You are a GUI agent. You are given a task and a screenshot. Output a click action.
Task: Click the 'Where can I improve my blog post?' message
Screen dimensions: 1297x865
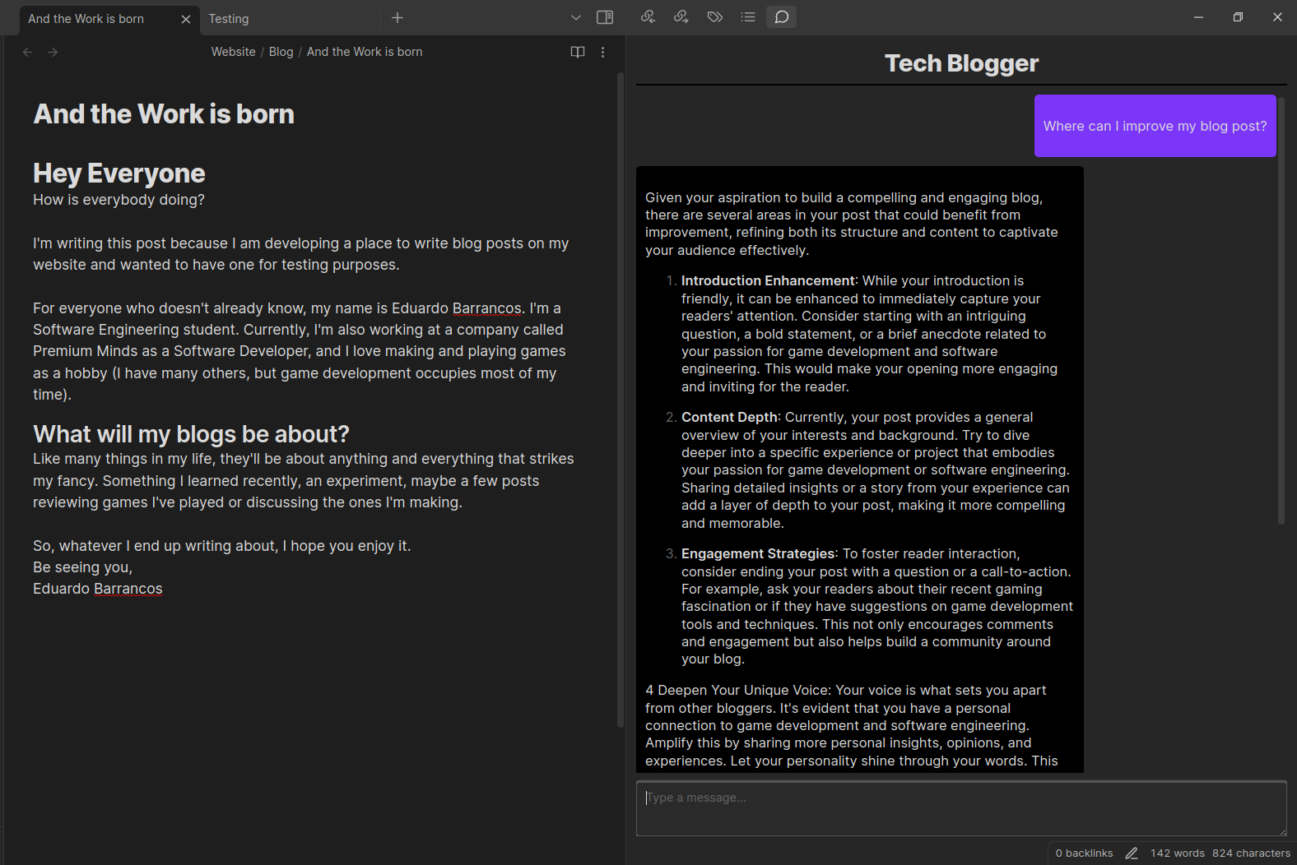coord(1155,126)
